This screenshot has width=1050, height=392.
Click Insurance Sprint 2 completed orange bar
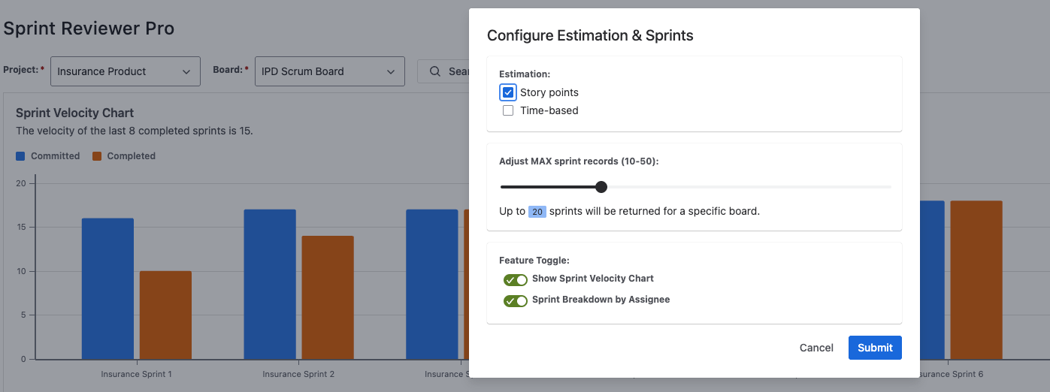coord(328,297)
